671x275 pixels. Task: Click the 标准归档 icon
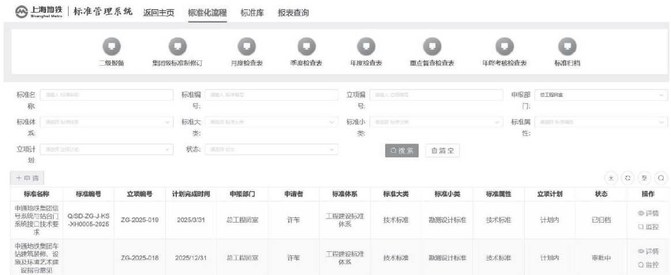[567, 47]
